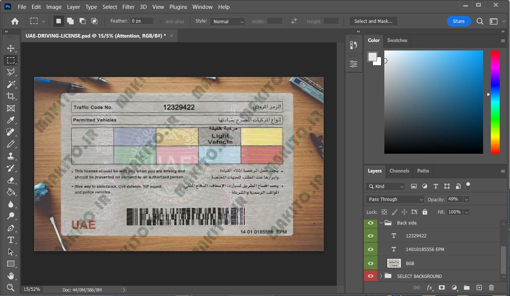
Task: Select the Magic Wand tool
Action: (x=11, y=84)
